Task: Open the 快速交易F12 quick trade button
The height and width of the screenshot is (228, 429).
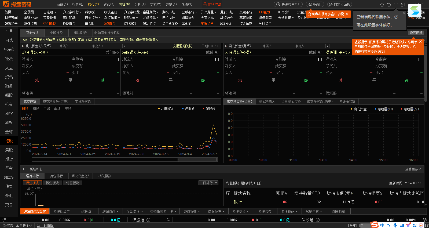Action: pyautogui.click(x=288, y=5)
